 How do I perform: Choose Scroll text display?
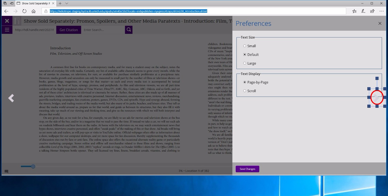[245, 91]
